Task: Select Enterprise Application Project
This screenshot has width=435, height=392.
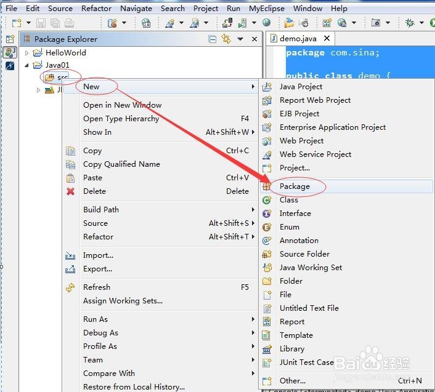Action: 347,127
